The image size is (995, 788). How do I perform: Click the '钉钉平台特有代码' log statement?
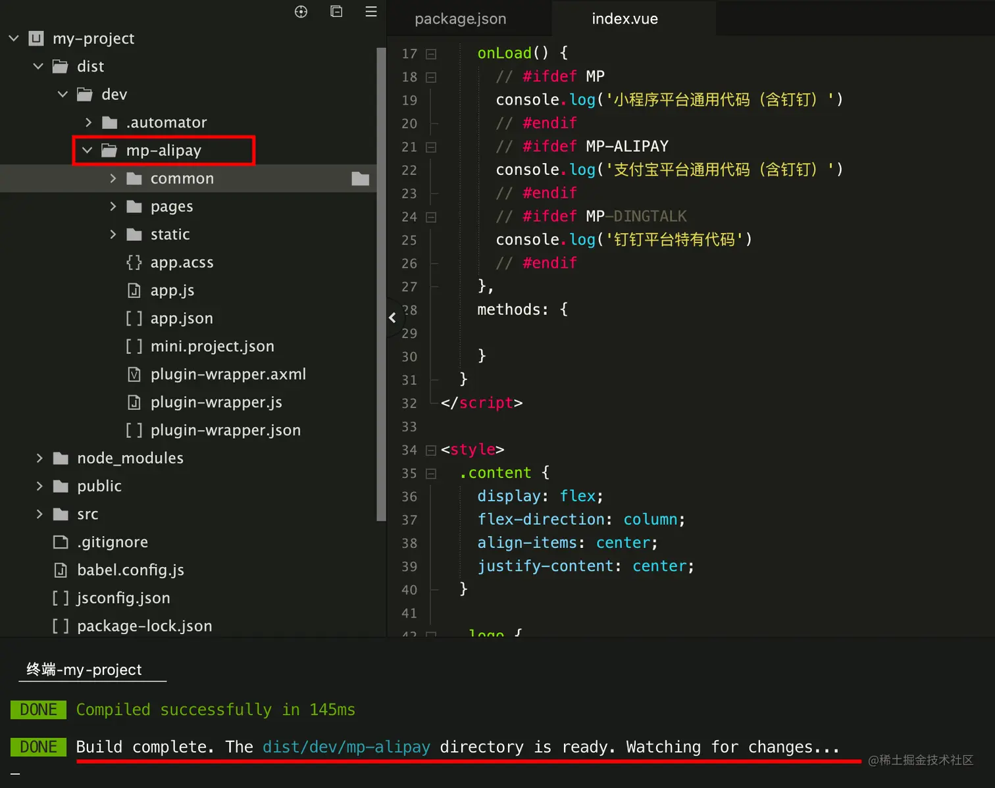point(624,239)
